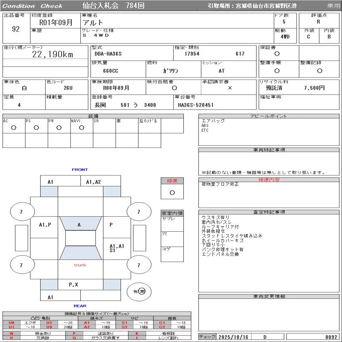Click the front-left tire circle marked 7

pos(21,212)
